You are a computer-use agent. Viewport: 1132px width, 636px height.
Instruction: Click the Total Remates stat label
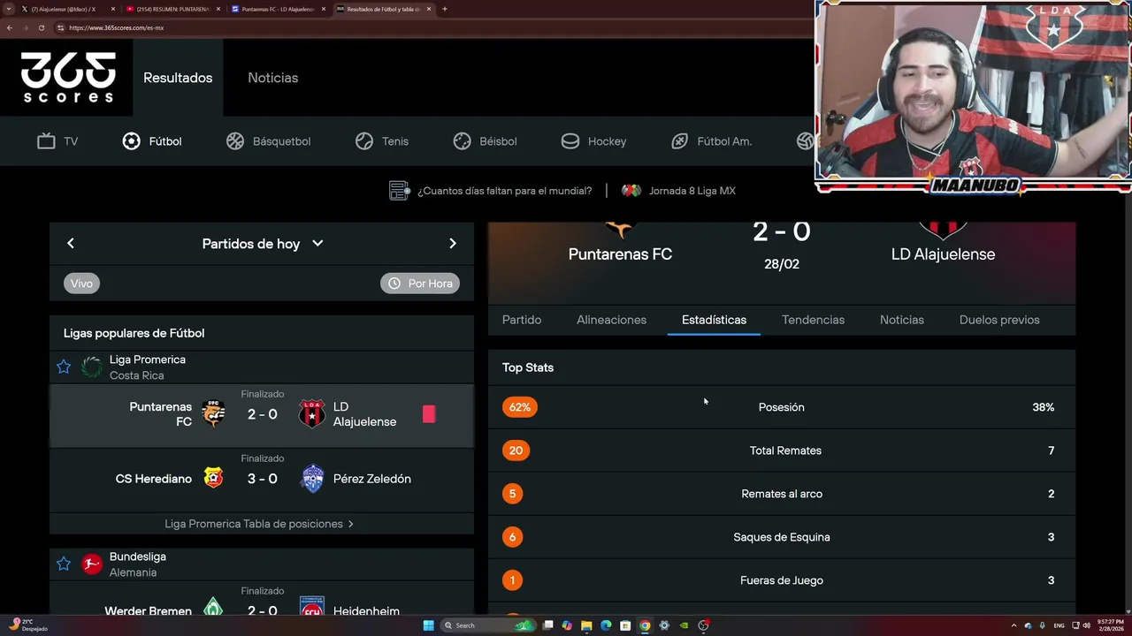785,450
